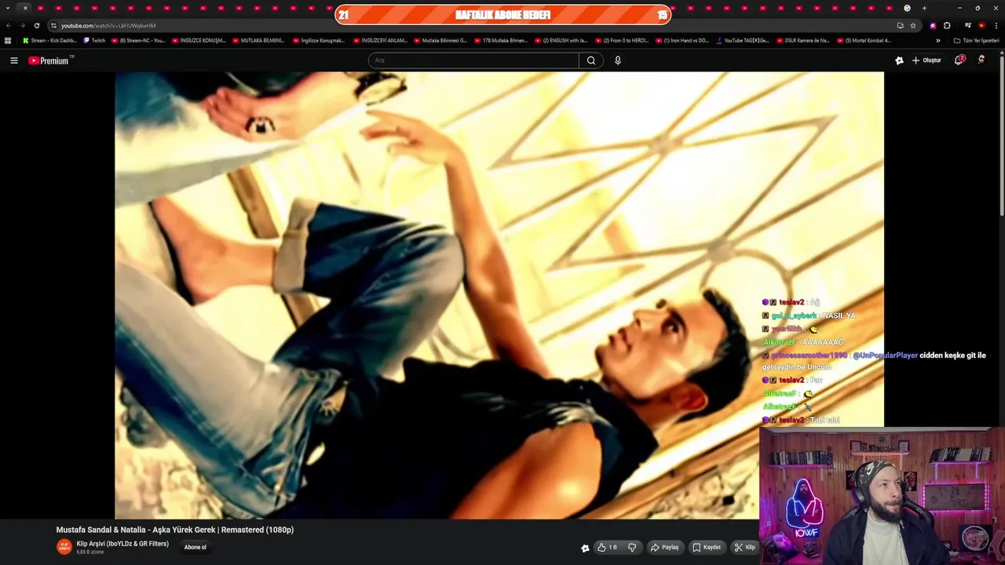1005x565 pixels.
Task: Click the sparkle icon beside Oluştur
Action: (899, 60)
